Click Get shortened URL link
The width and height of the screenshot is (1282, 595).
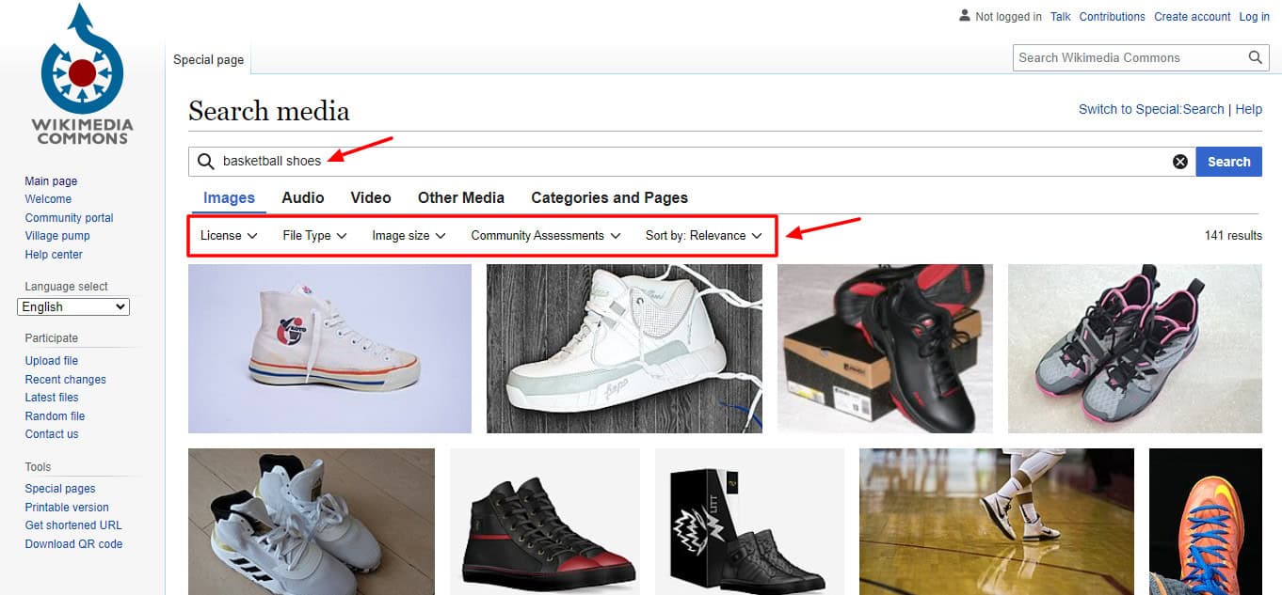73,525
